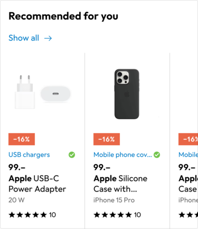Click the 20 W specification text
198x229 pixels.
point(16,200)
